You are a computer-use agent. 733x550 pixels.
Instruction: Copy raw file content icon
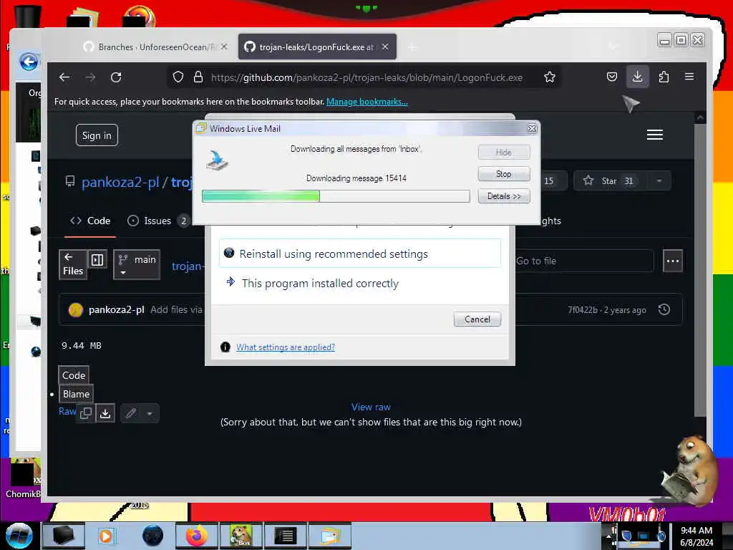pyautogui.click(x=86, y=413)
